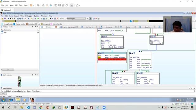
Task: Click the revert snapshot icon
Action: 47,5
